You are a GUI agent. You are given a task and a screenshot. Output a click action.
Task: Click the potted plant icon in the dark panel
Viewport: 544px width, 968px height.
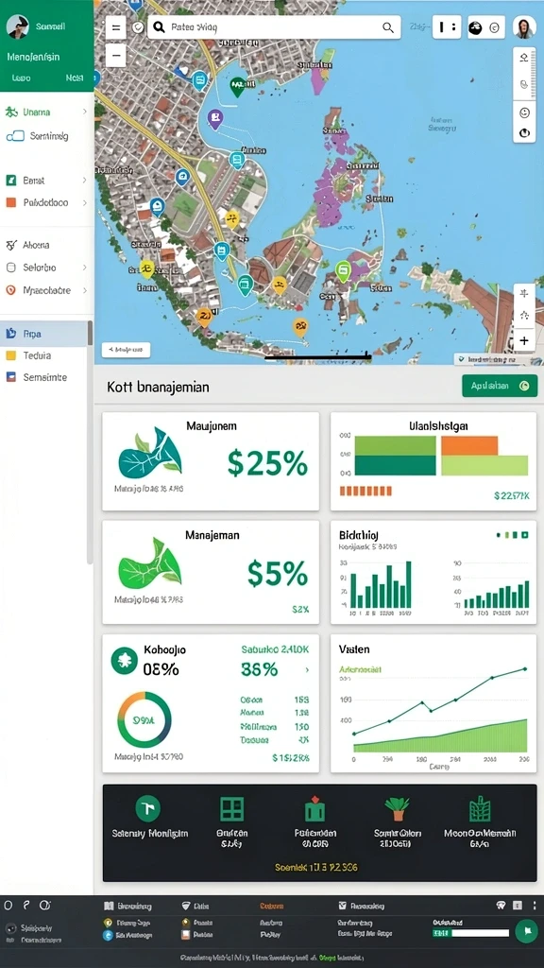click(x=398, y=808)
